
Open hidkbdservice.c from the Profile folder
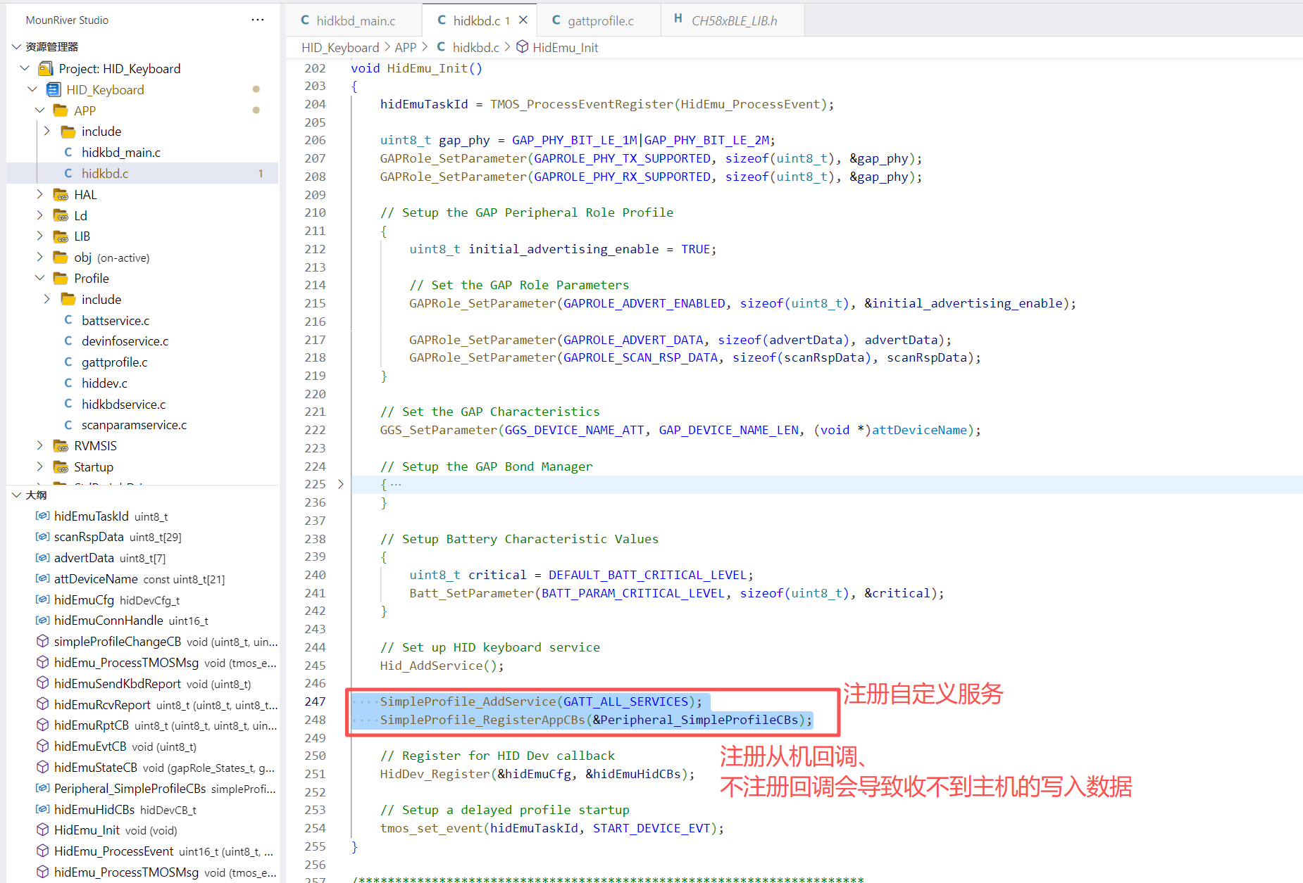[x=124, y=404]
